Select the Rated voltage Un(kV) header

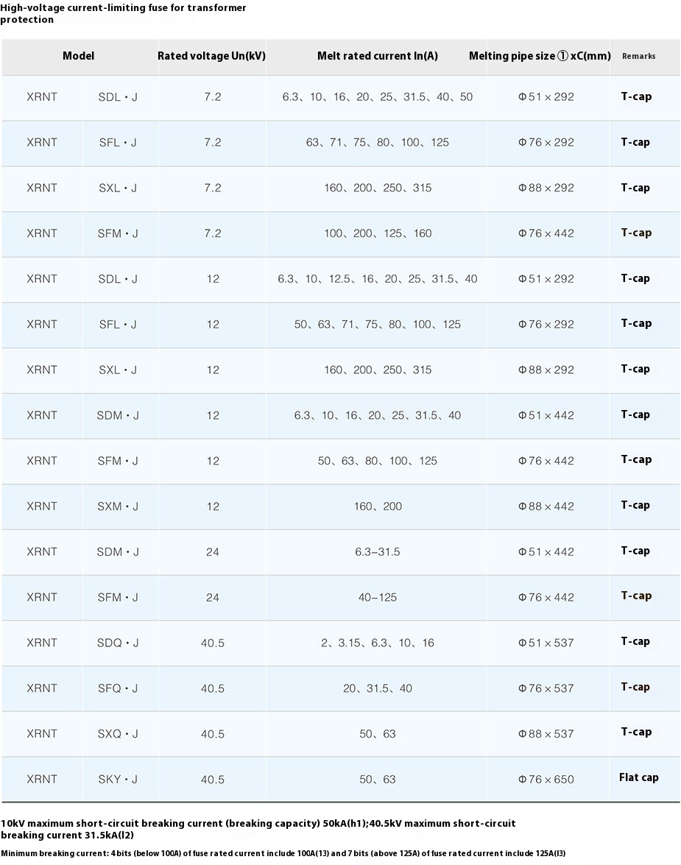click(211, 56)
